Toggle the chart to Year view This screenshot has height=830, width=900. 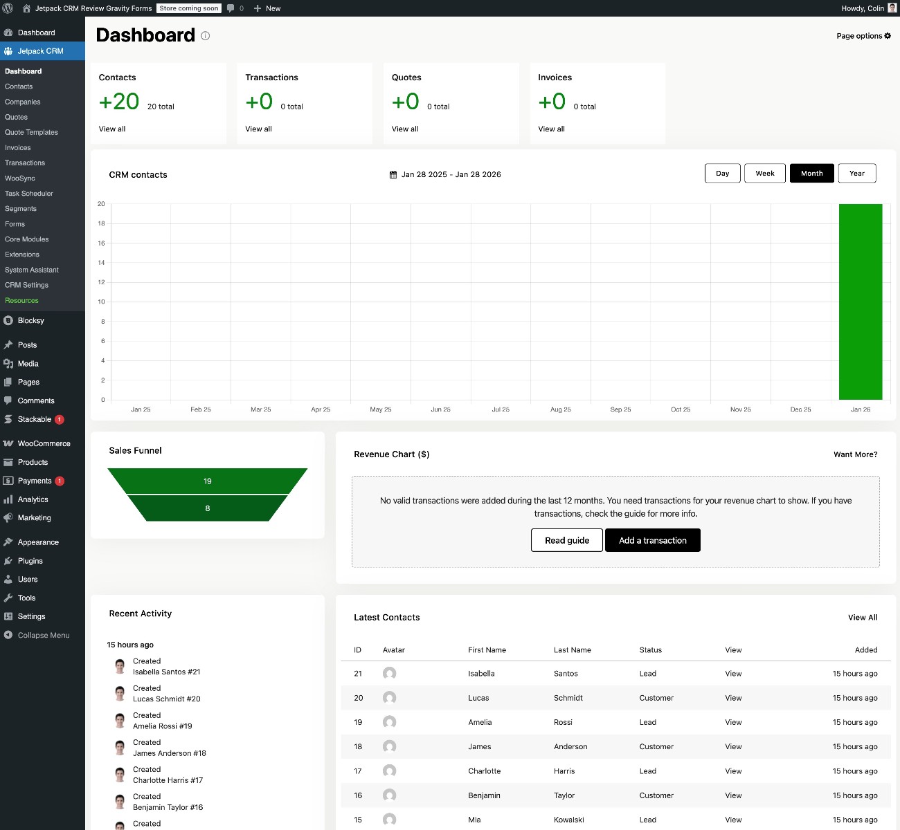coord(857,173)
